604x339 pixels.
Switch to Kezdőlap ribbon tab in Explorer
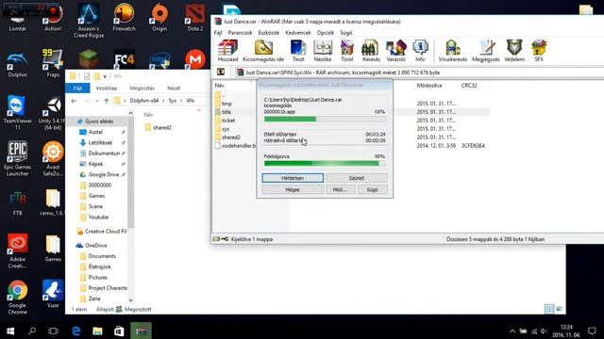107,88
